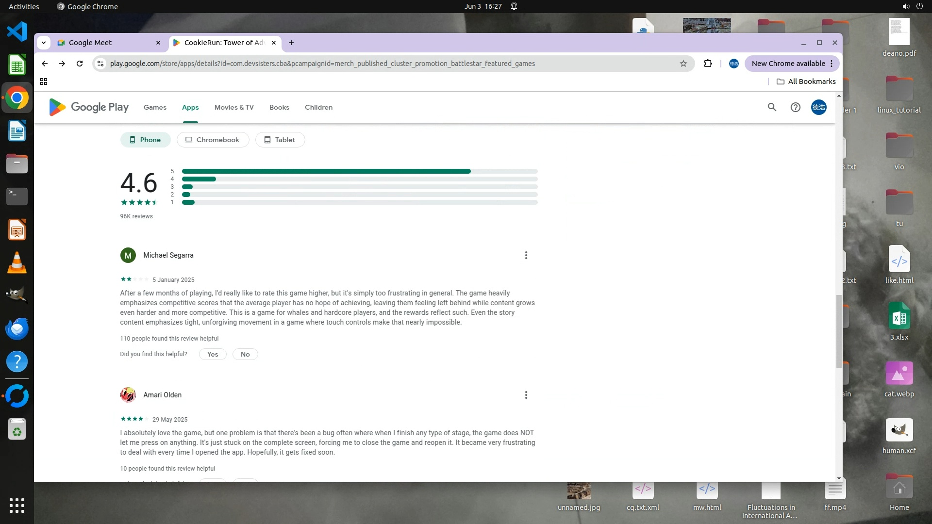Open the Games section in Google Play
Screen dimensions: 932x524
pyautogui.click(x=155, y=107)
